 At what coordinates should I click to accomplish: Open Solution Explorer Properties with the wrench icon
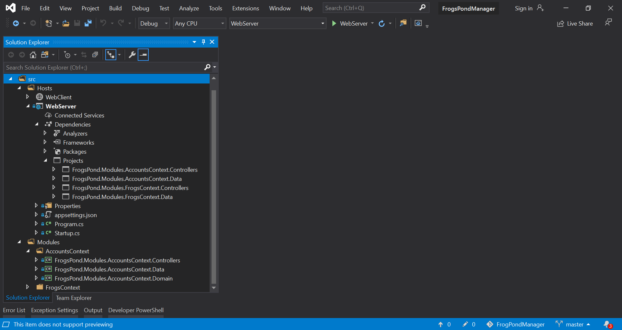tap(132, 55)
